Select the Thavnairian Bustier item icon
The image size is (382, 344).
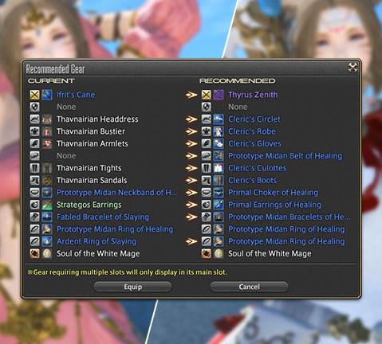(47, 131)
